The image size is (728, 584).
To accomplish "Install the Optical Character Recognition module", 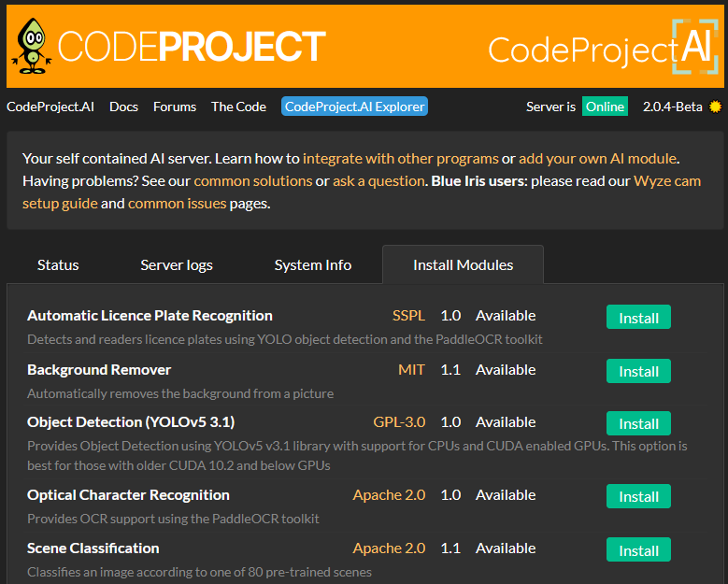I will pyautogui.click(x=638, y=496).
